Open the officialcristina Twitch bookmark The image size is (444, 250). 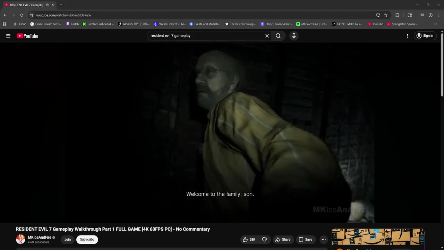pos(312,24)
